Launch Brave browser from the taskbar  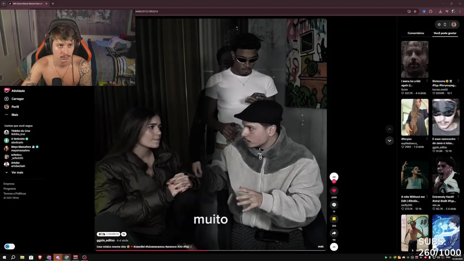(x=40, y=257)
